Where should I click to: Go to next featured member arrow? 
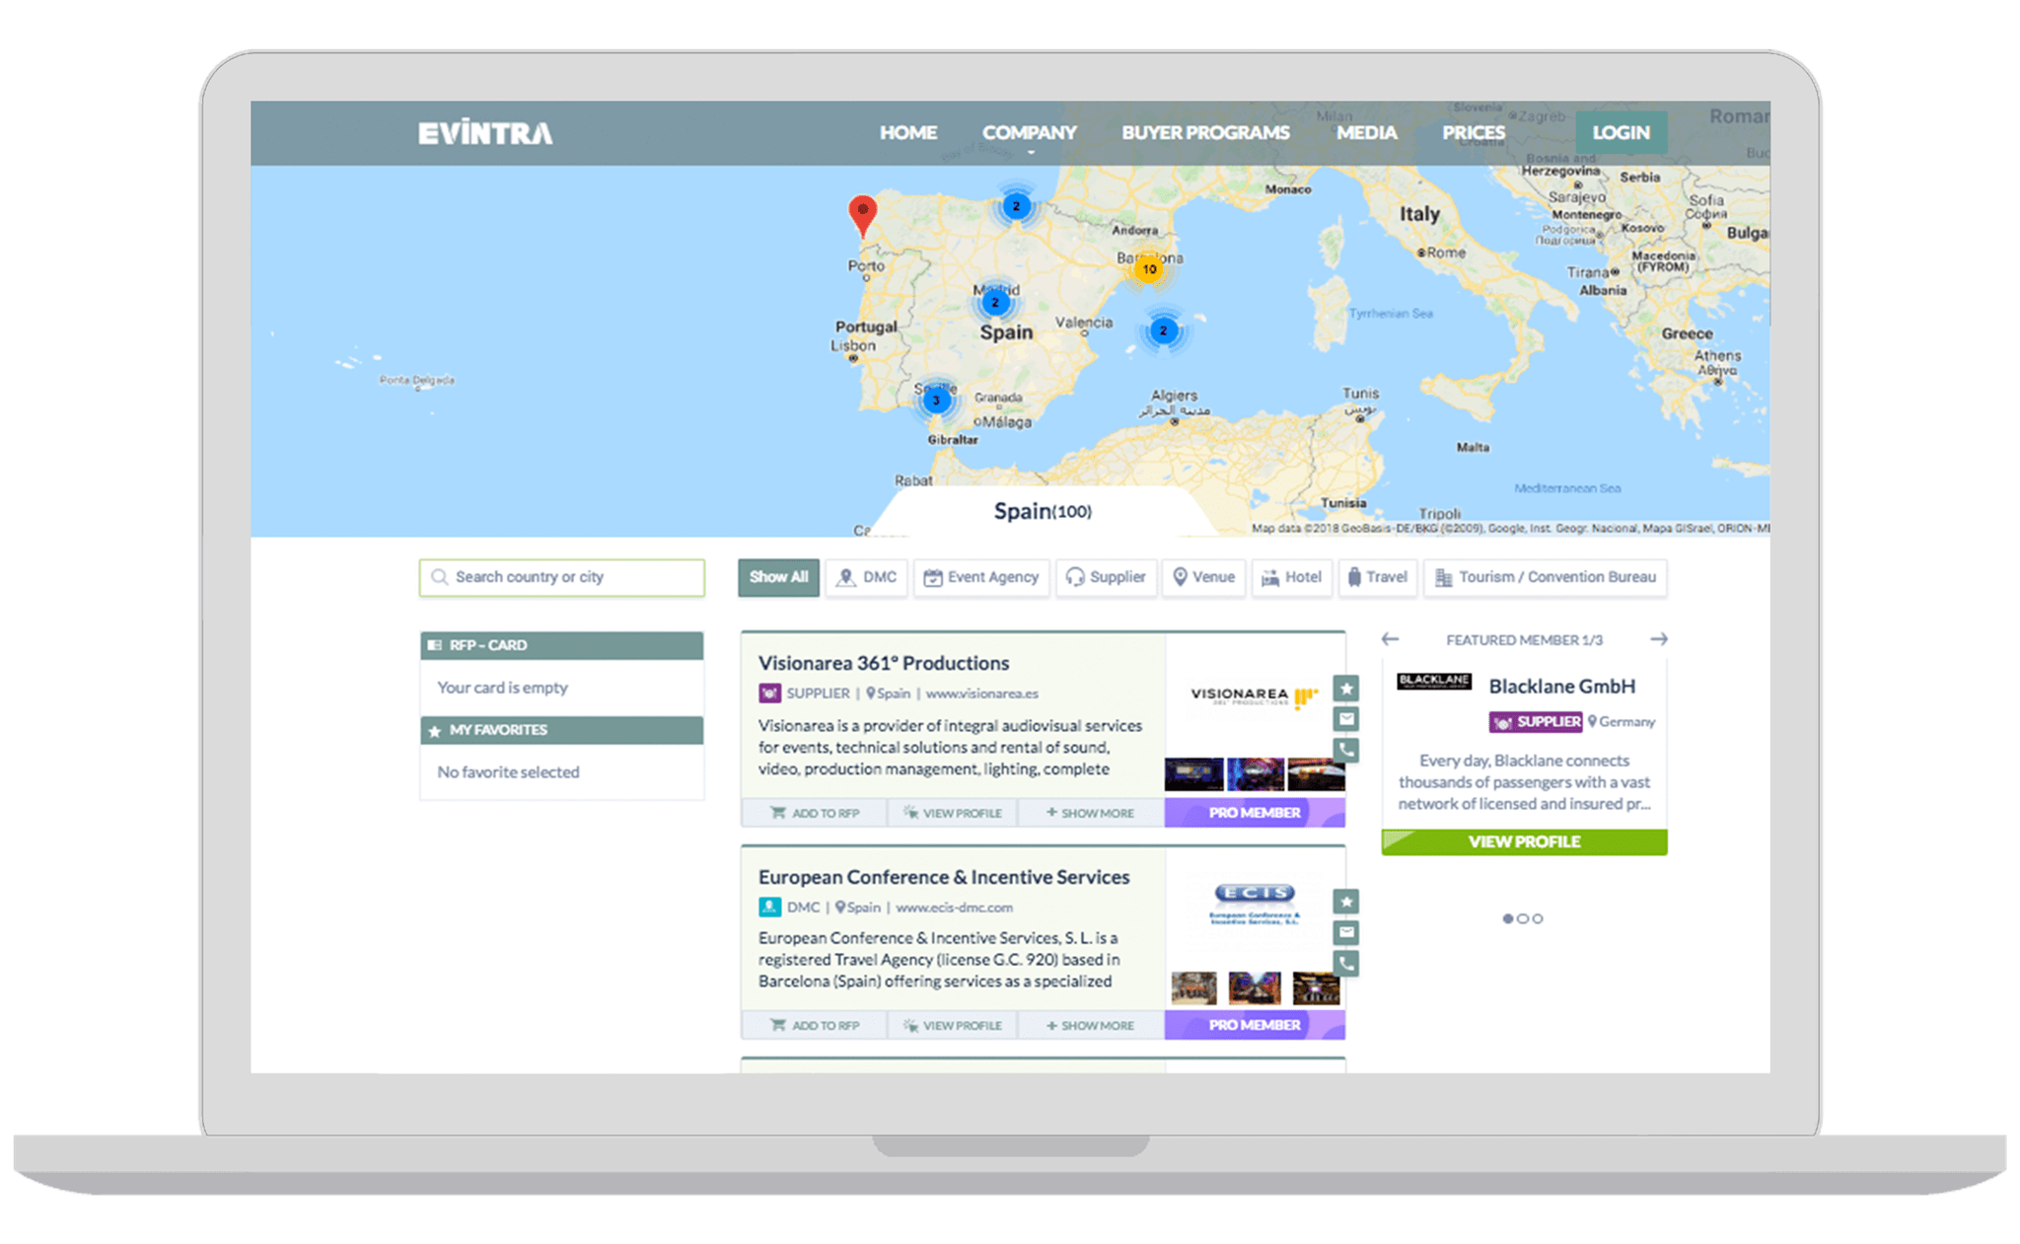coord(1659,639)
